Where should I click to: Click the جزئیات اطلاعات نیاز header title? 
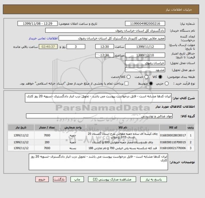point(179,10)
